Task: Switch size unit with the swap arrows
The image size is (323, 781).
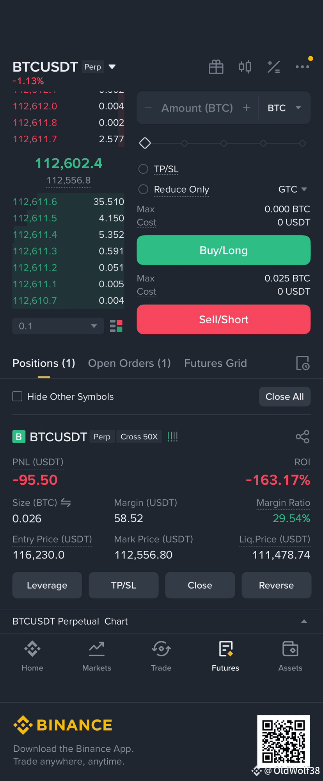Action: coord(66,503)
